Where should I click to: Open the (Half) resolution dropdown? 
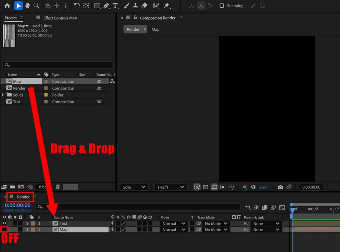coord(171,187)
